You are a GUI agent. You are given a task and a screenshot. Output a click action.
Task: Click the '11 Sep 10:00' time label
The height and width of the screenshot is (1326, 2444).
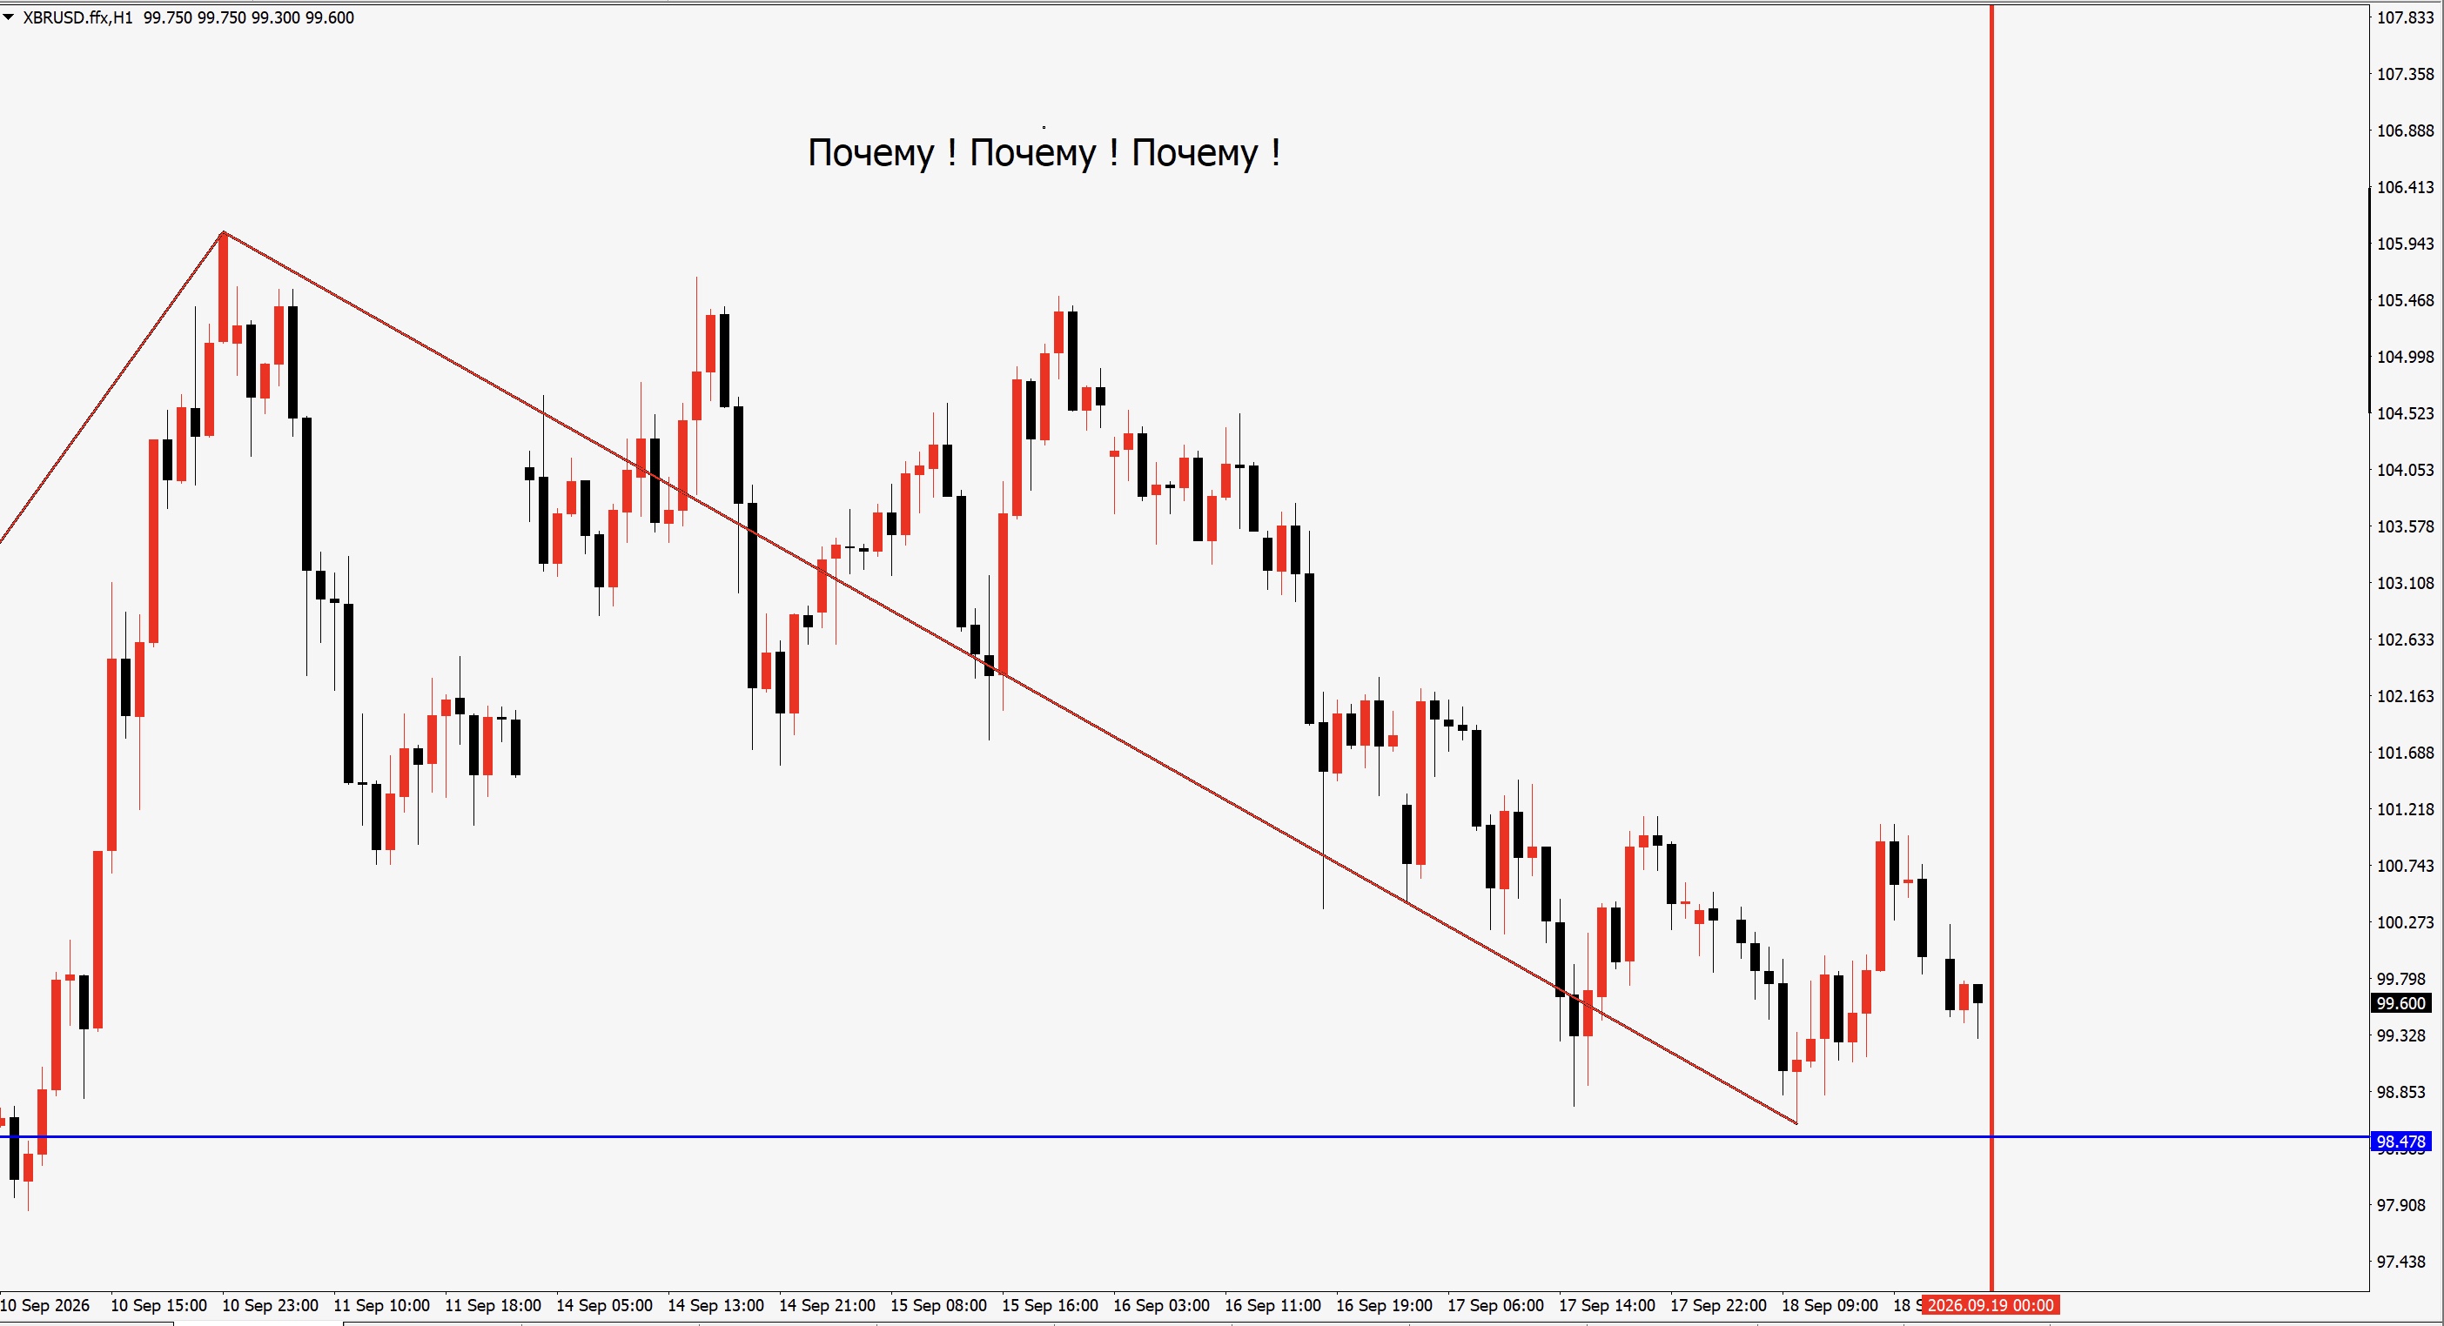point(381,1305)
